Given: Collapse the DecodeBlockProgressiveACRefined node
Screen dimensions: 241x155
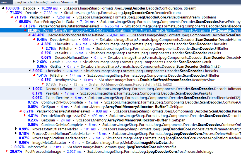Looking at the screenshot, I should click(x=30, y=35).
